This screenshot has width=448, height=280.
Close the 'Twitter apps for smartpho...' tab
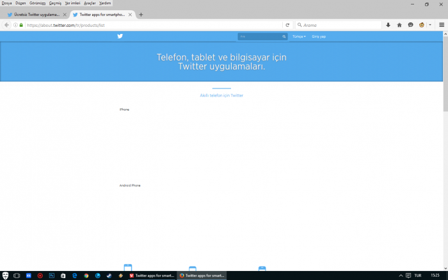130,15
